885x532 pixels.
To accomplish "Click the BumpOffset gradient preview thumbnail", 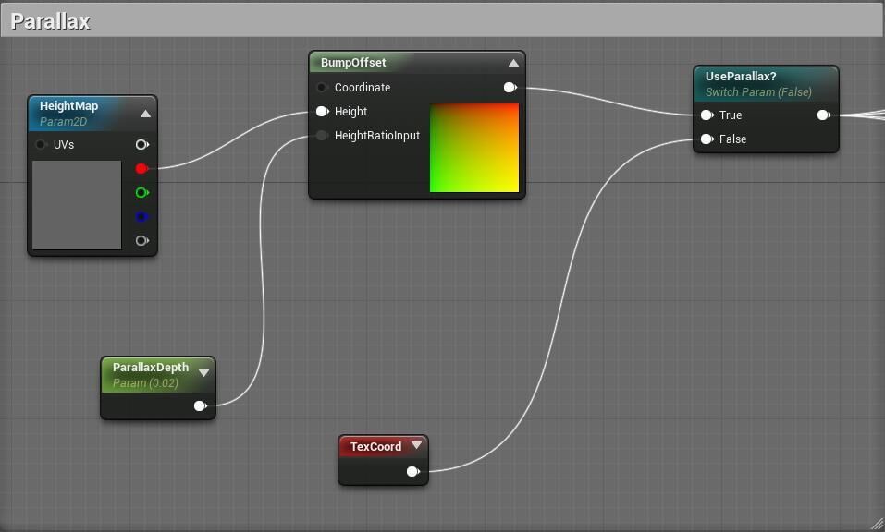I will [473, 148].
